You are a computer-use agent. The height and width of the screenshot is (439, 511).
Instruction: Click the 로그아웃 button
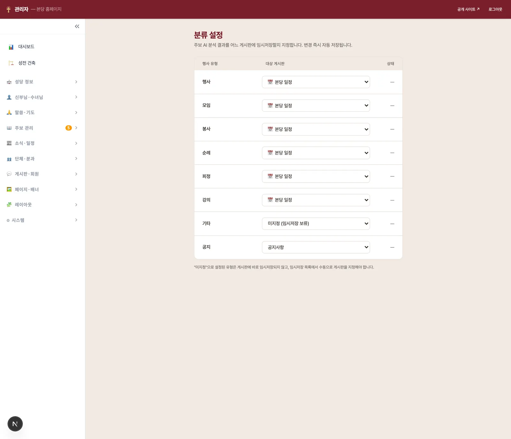(495, 9)
